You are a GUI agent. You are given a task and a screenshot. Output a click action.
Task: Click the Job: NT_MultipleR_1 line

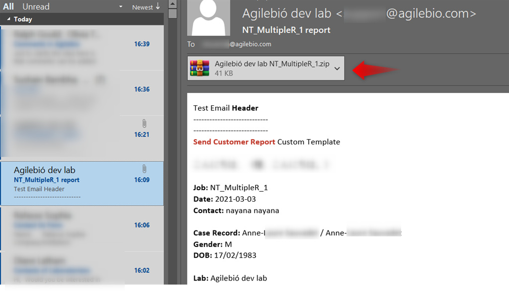(231, 188)
